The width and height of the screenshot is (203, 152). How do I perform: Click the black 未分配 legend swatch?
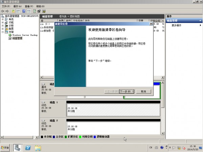pos(42,137)
